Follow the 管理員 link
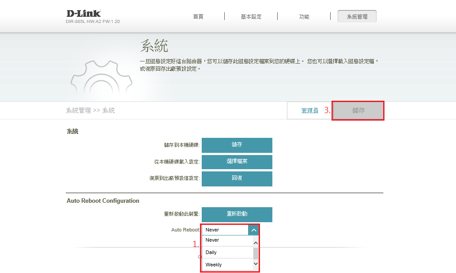The image size is (456, 273). 309,110
